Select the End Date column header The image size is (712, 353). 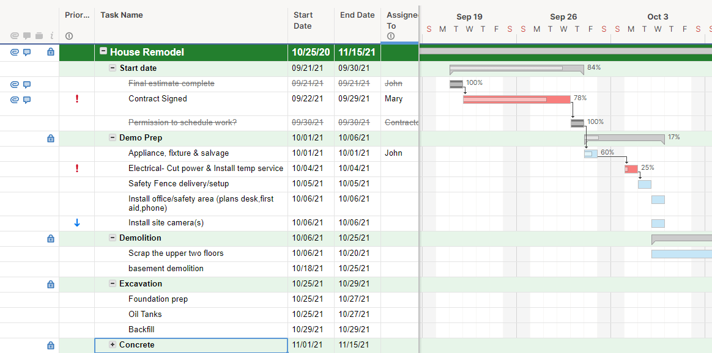[x=357, y=15]
